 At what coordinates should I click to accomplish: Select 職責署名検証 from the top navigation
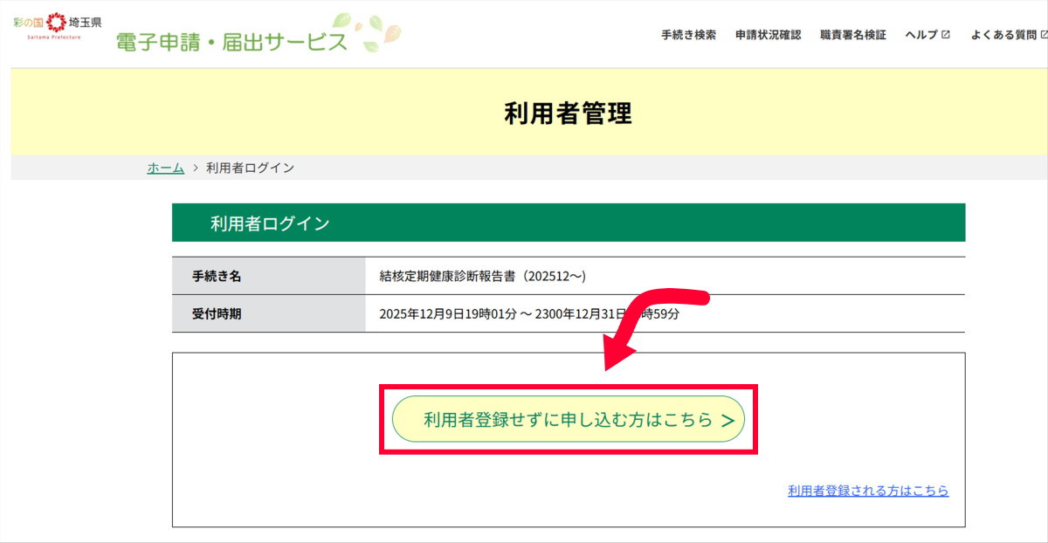click(x=852, y=35)
